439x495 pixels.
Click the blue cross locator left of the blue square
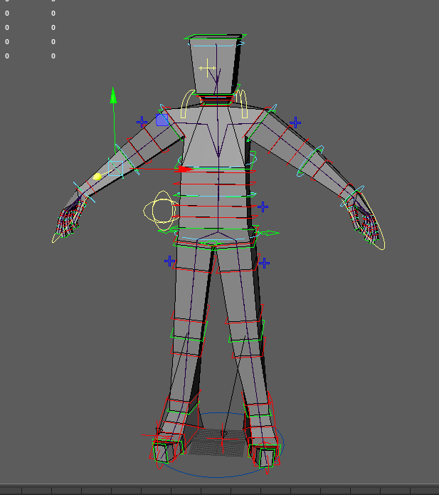tap(142, 122)
